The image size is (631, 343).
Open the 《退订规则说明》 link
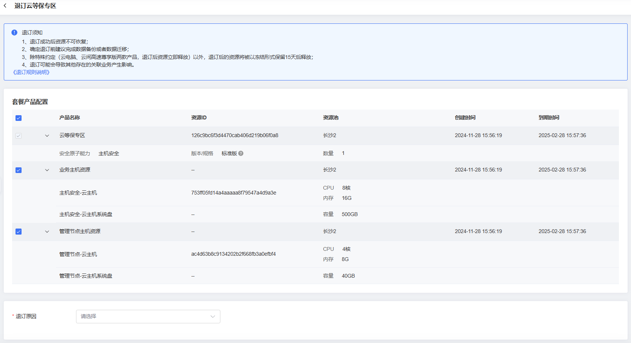31,72
